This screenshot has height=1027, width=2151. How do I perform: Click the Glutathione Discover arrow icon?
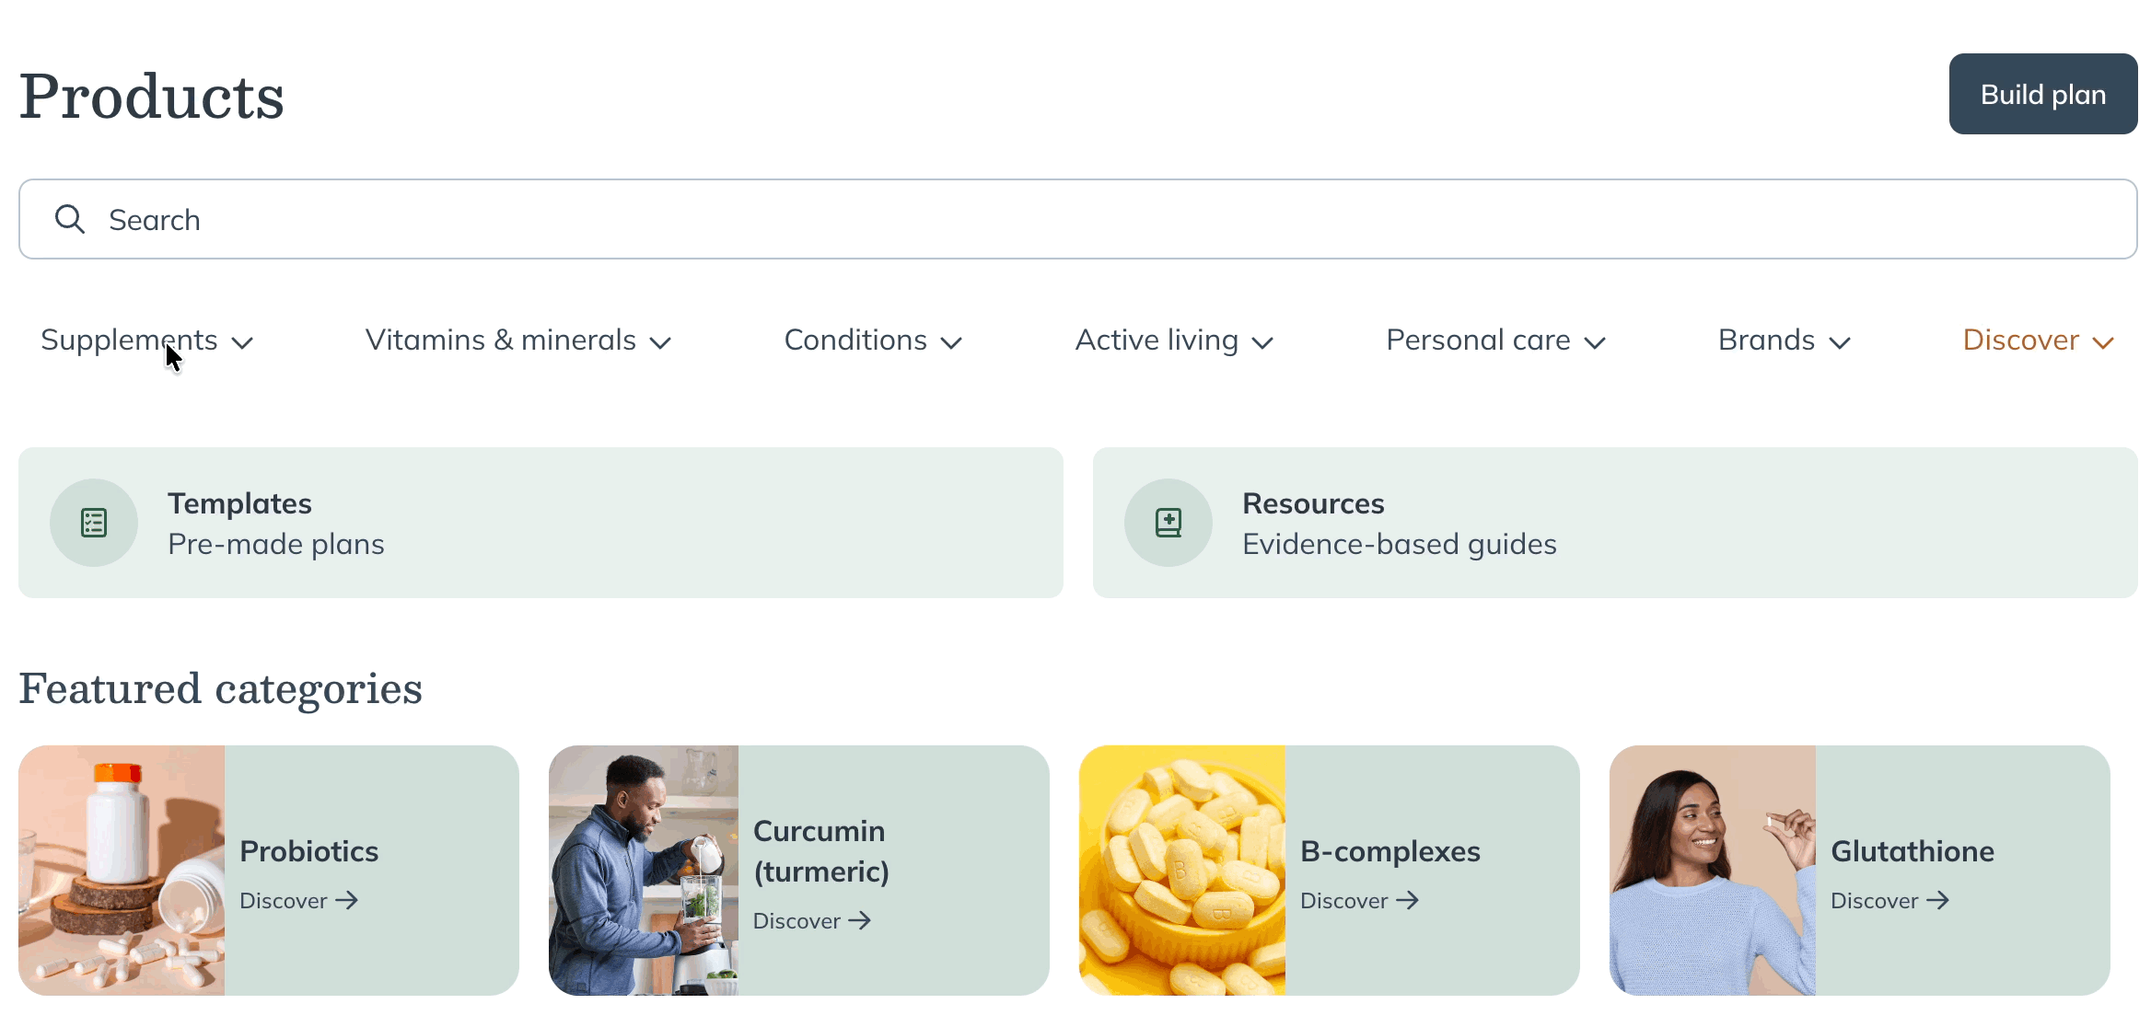tap(1939, 901)
